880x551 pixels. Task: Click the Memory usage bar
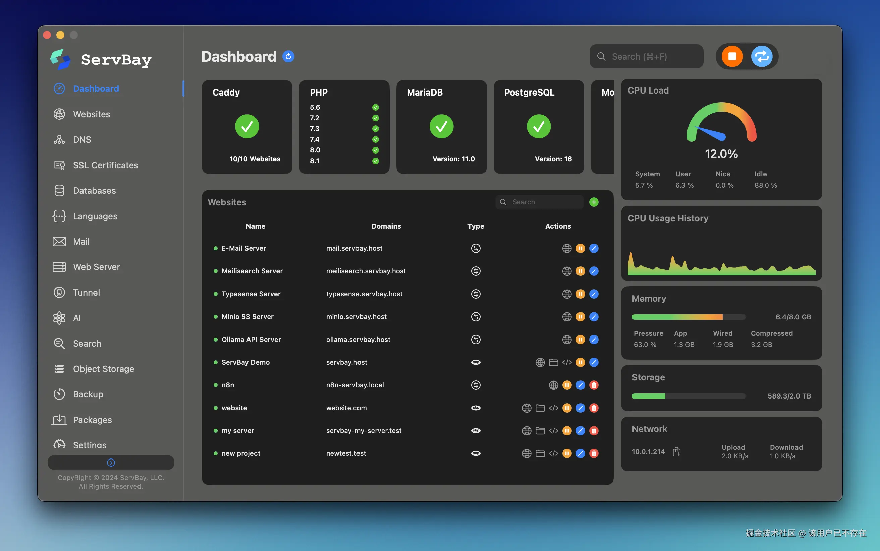[688, 317]
